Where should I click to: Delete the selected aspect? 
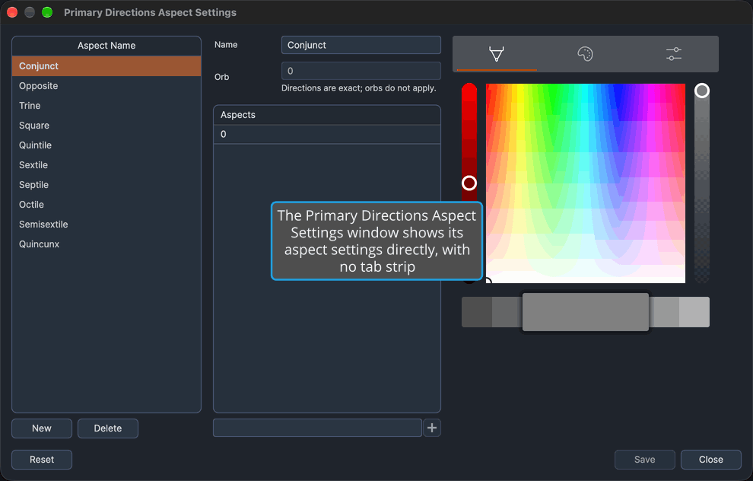click(107, 428)
